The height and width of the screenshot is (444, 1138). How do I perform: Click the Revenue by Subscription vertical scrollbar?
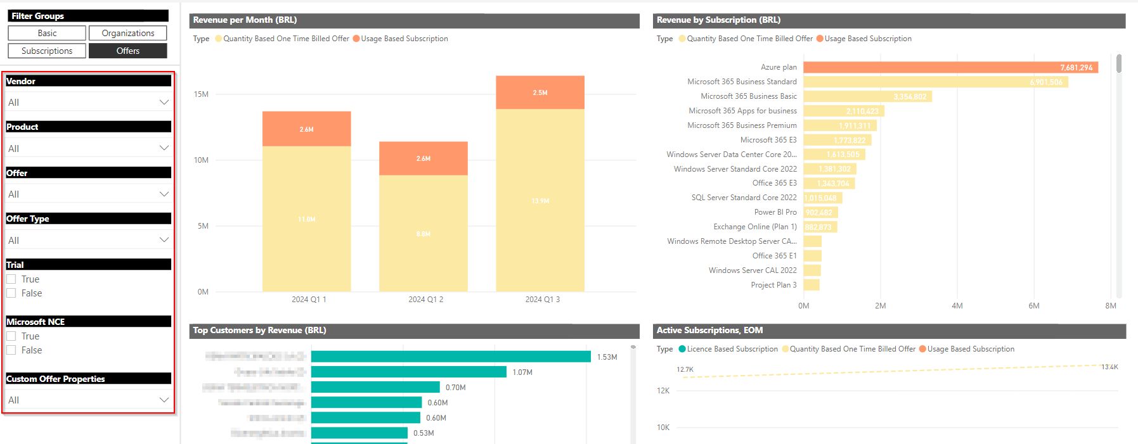(1119, 63)
